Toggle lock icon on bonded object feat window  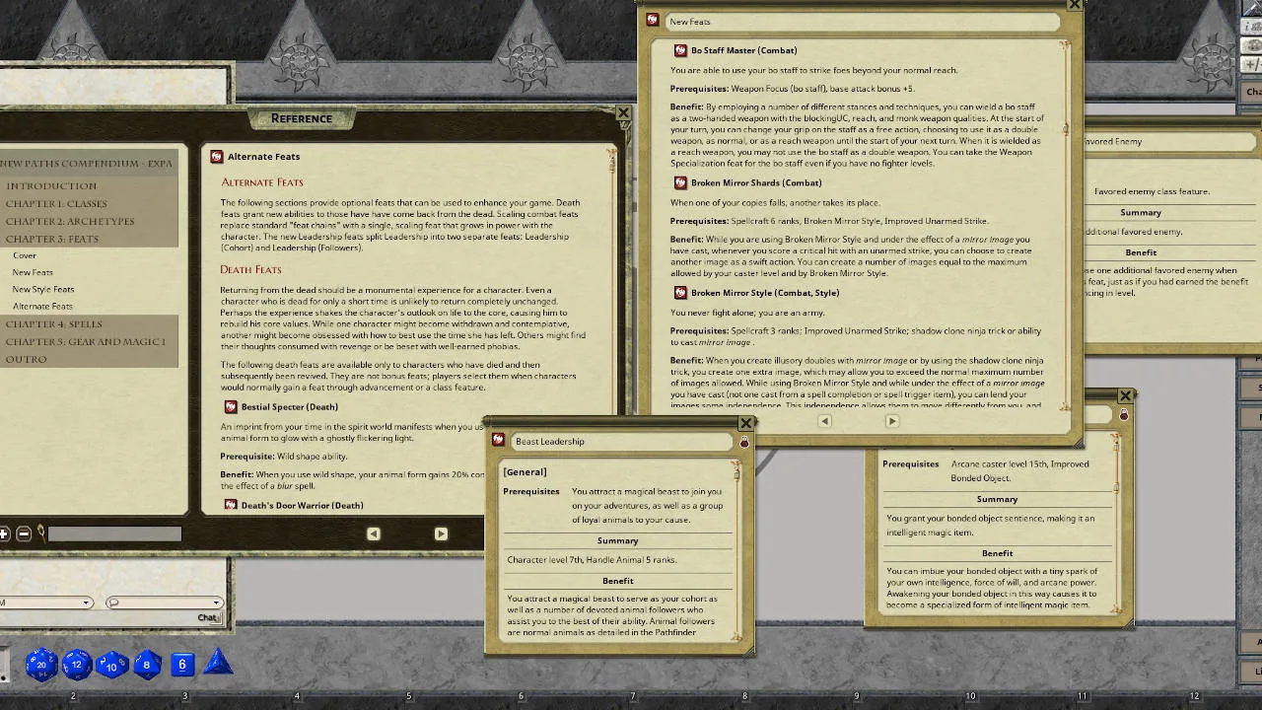tap(1123, 415)
